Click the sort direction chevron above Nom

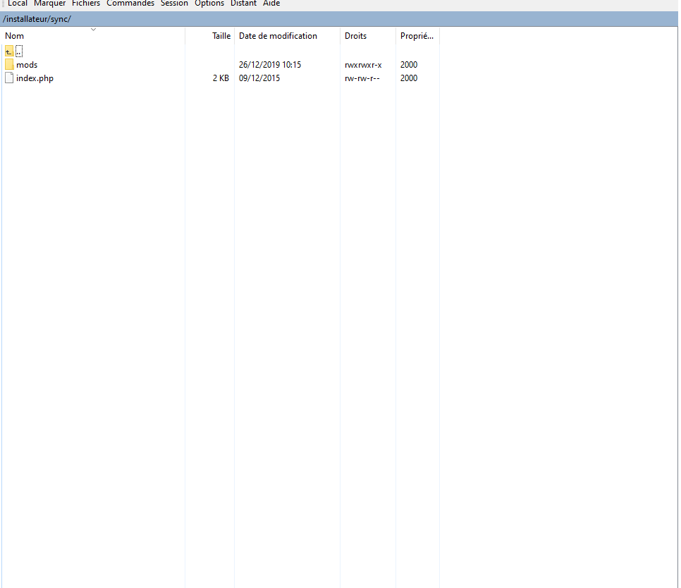coord(93,30)
